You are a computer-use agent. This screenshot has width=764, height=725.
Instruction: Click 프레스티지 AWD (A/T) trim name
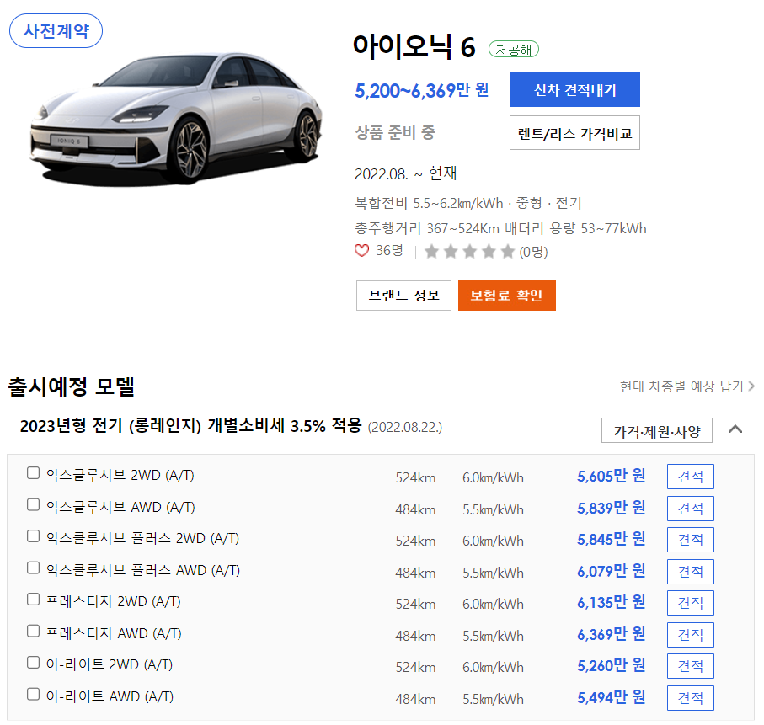click(114, 633)
